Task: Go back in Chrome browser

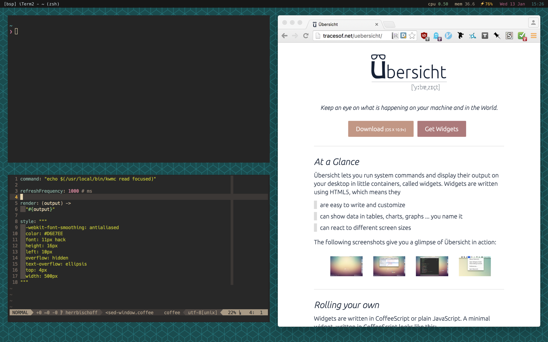Action: pyautogui.click(x=285, y=36)
